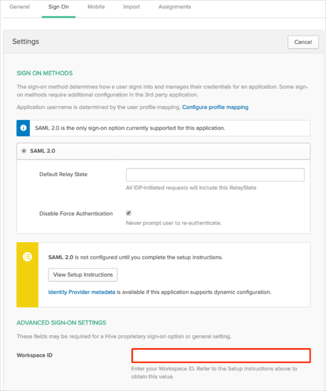
Task: Click the Default Relay State label
Action: click(x=63, y=174)
